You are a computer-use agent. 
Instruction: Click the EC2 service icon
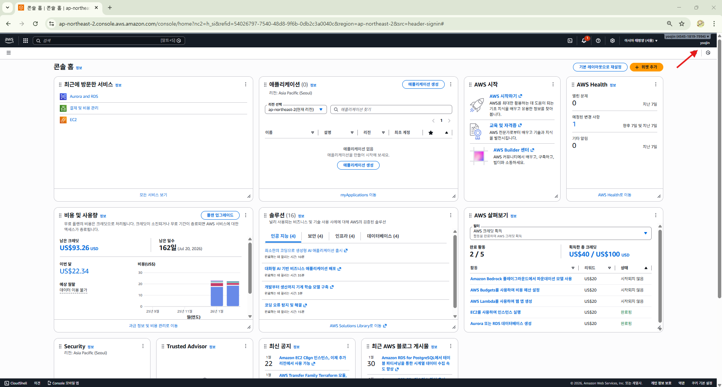63,120
